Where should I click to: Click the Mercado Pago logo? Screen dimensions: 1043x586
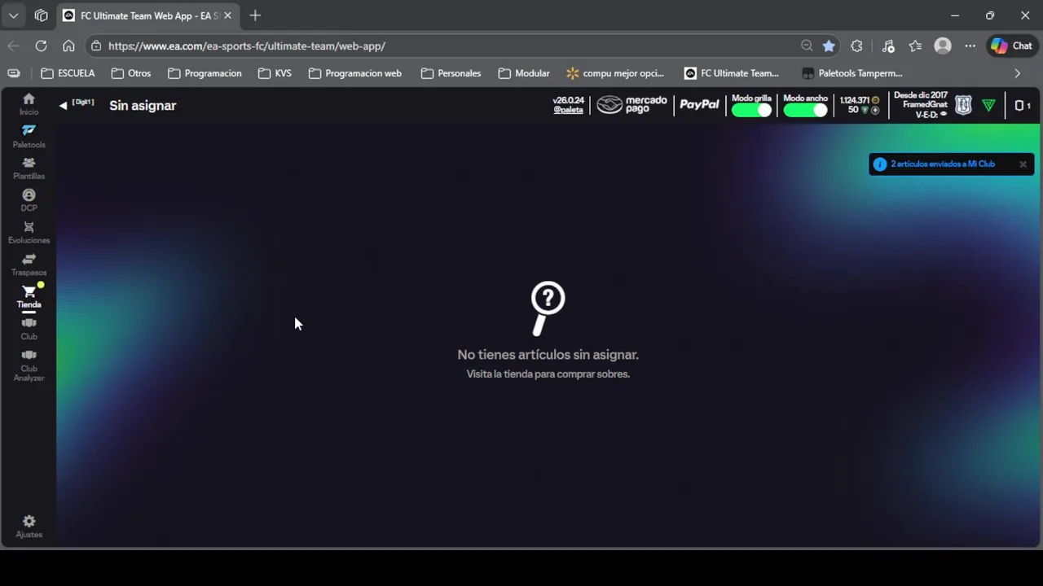click(x=632, y=105)
